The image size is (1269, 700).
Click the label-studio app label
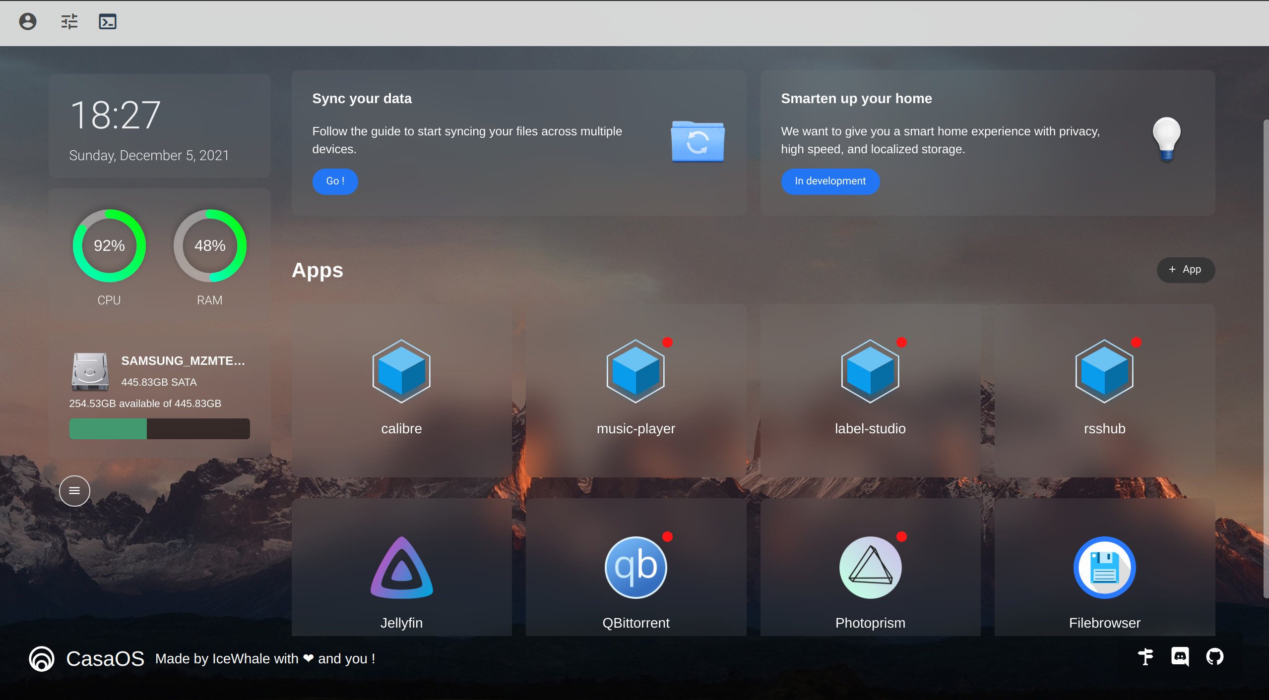pyautogui.click(x=870, y=429)
